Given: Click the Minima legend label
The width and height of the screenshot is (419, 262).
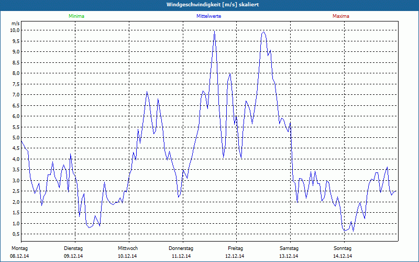Looking at the screenshot, I should coord(76,16).
